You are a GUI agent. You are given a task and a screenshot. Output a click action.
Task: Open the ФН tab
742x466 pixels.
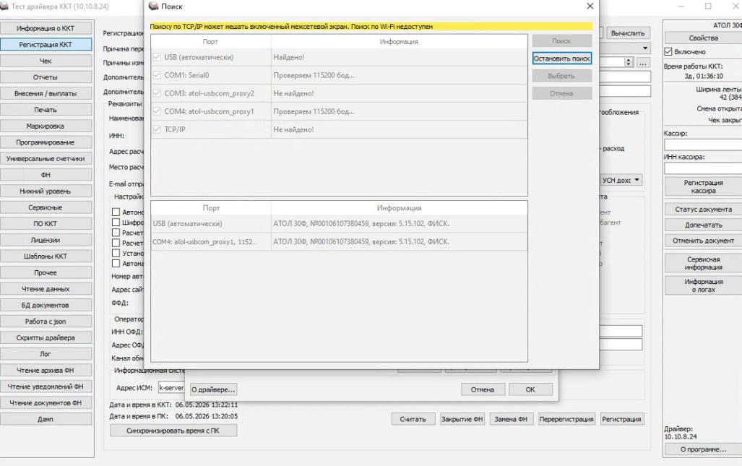tap(46, 175)
